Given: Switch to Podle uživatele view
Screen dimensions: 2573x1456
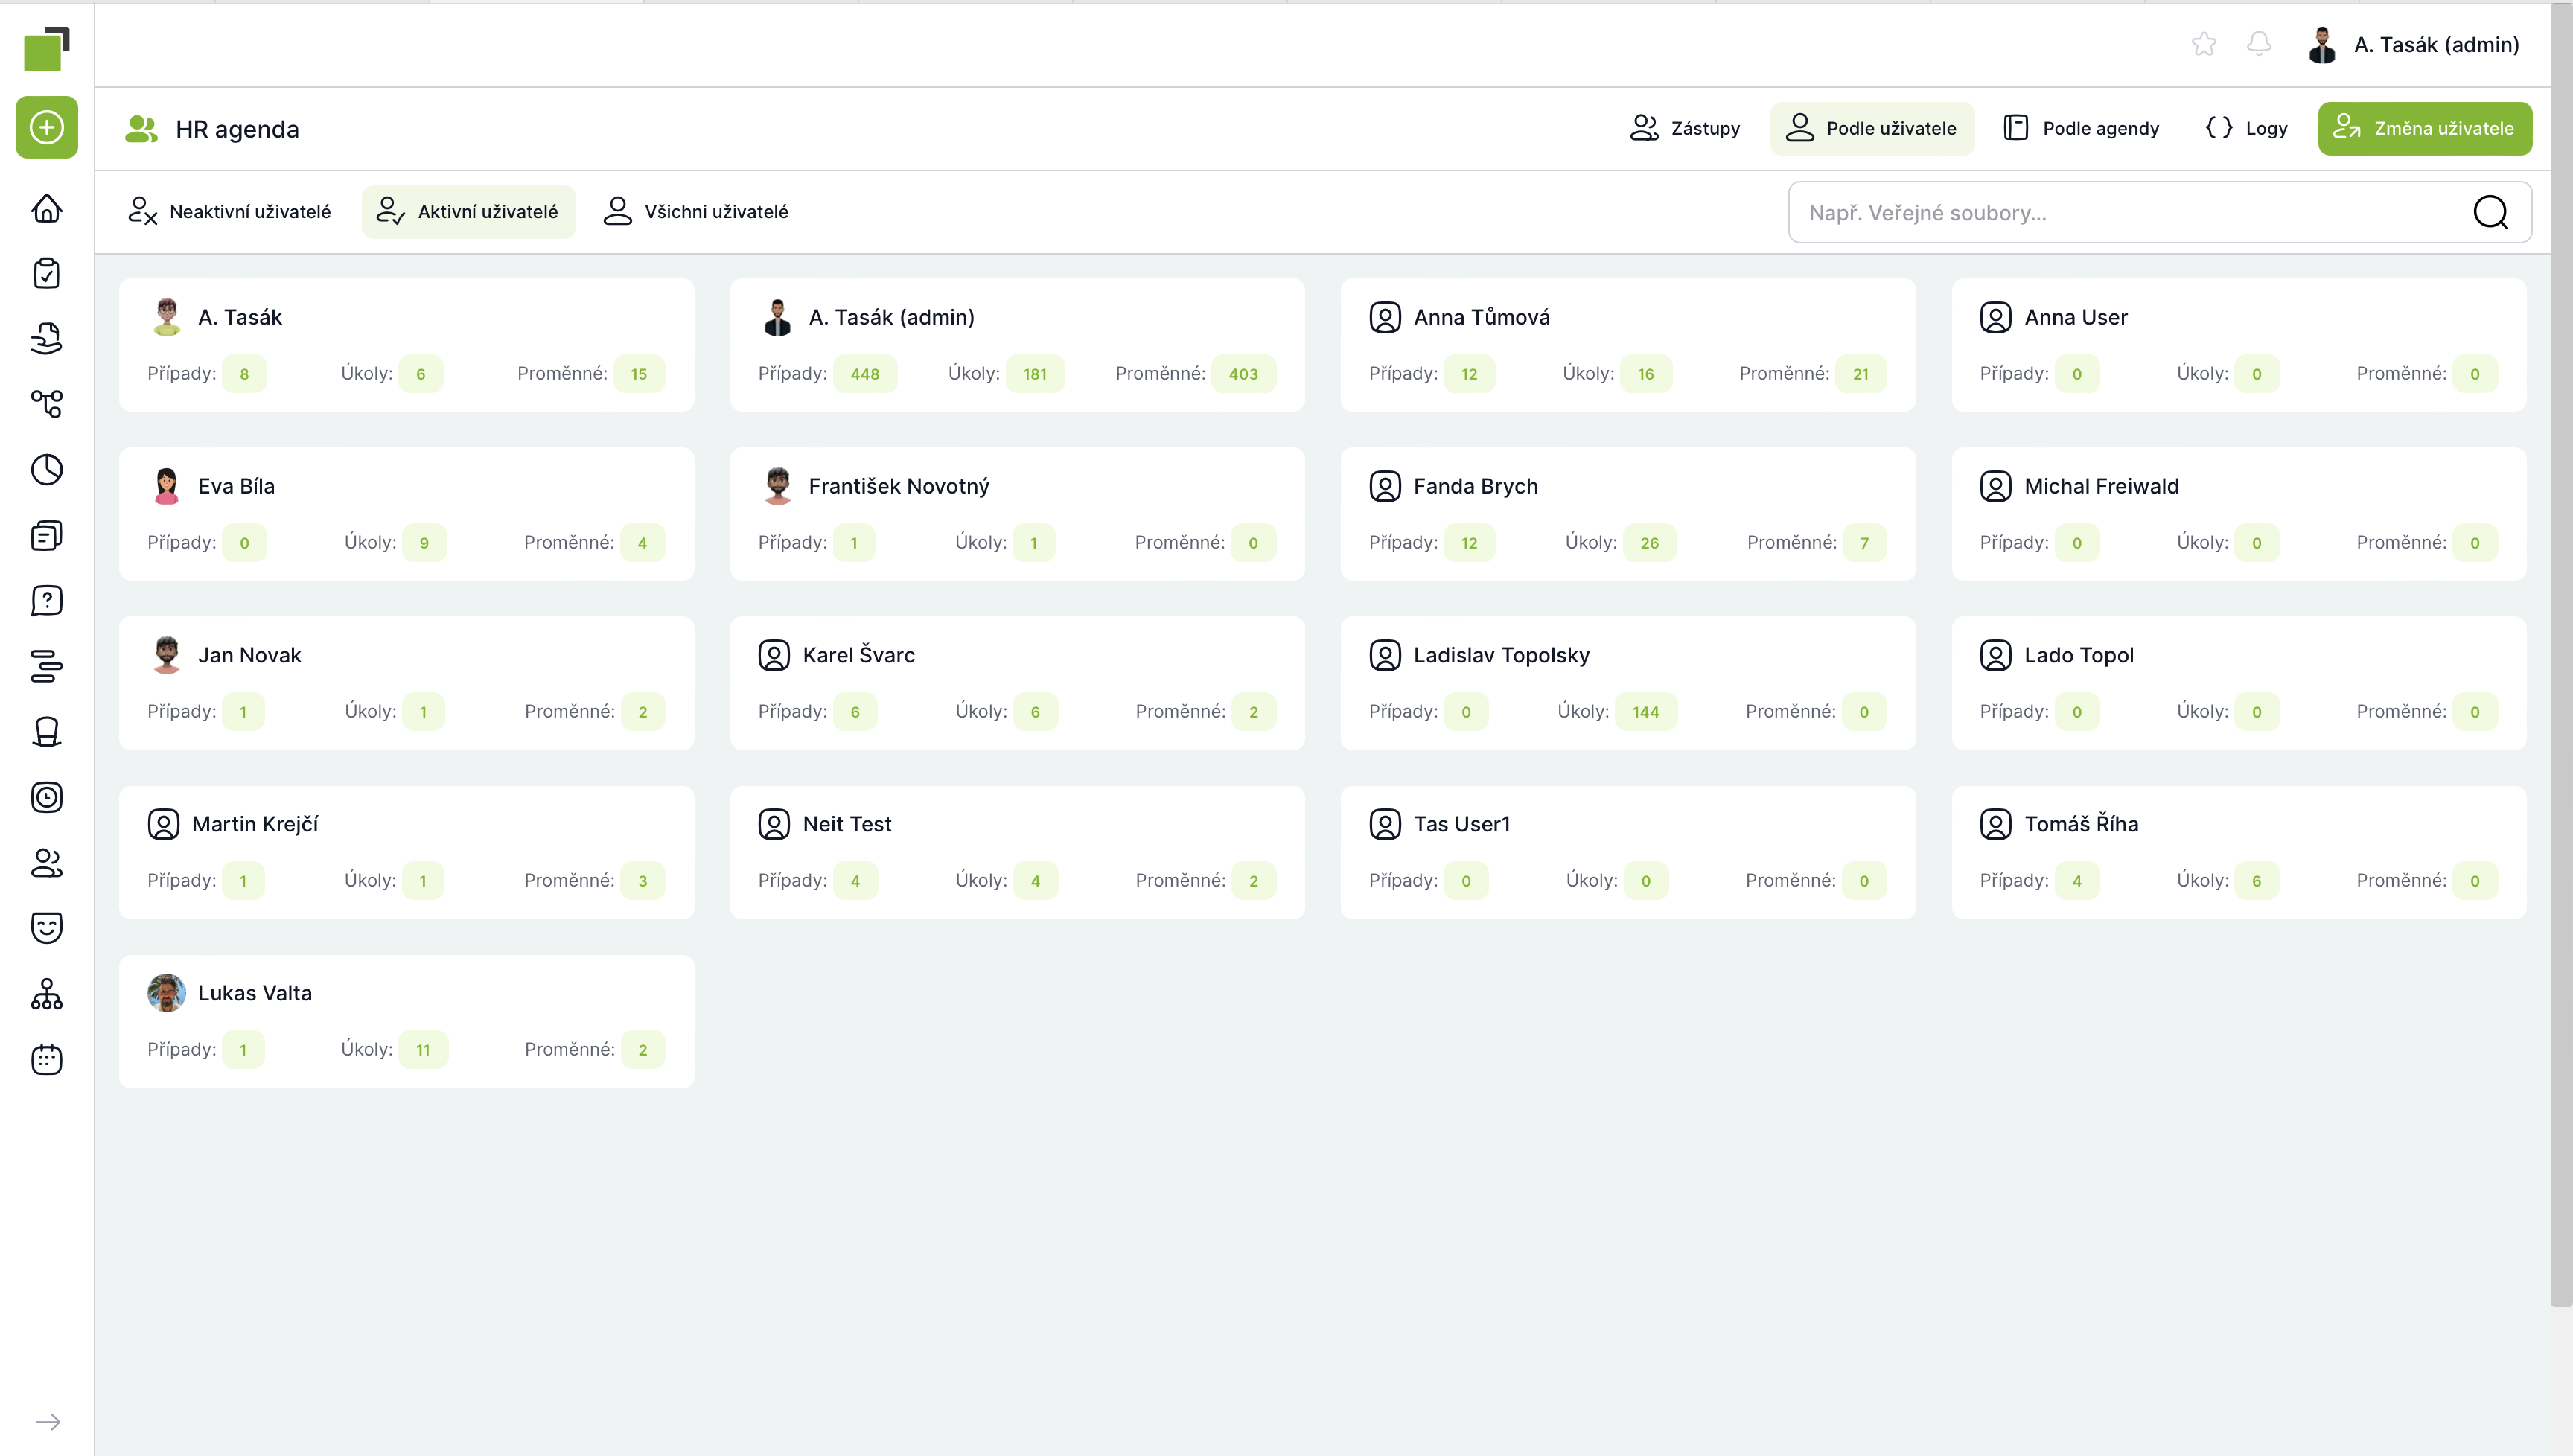Looking at the screenshot, I should 1872,128.
